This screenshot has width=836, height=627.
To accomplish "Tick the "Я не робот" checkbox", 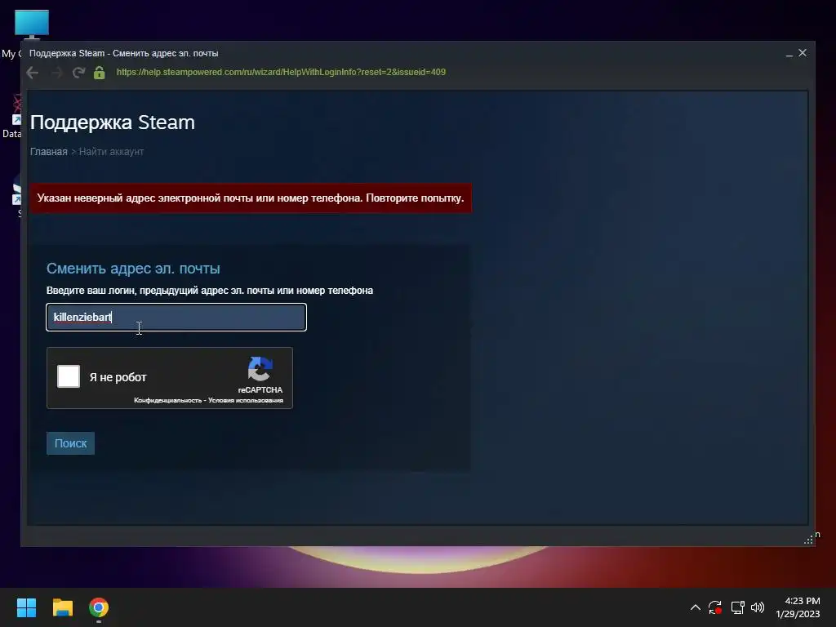I will (69, 376).
